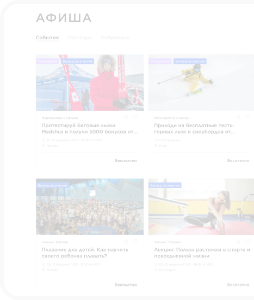Share the mountain ski tests event

(x=238, y=117)
